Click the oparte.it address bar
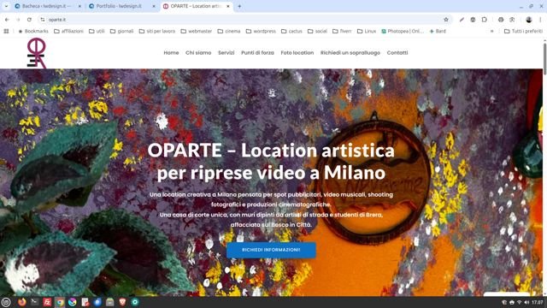The width and height of the screenshot is (547, 308). 244,20
